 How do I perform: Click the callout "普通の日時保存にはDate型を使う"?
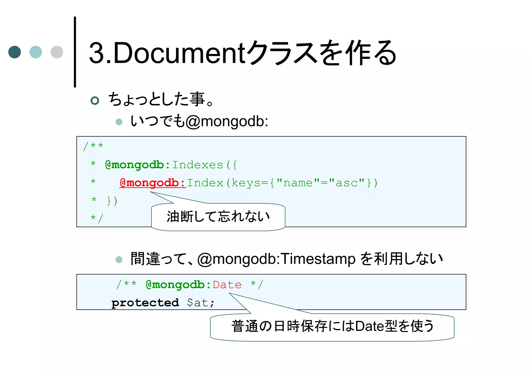coord(332,327)
